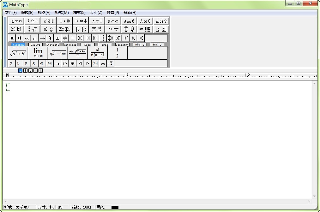320x212 pixels.
Task: Open the operator symbols palette (± • ⊗)
Action: (x=64, y=21)
